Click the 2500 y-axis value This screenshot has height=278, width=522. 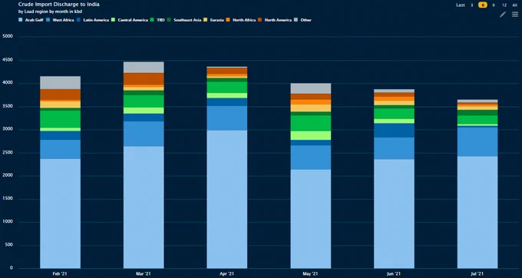coord(8,153)
